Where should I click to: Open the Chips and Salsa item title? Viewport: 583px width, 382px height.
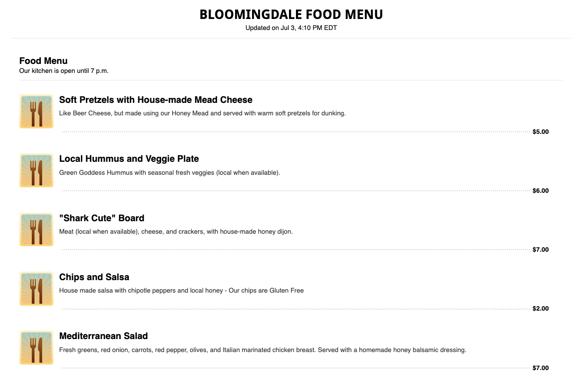pyautogui.click(x=94, y=277)
